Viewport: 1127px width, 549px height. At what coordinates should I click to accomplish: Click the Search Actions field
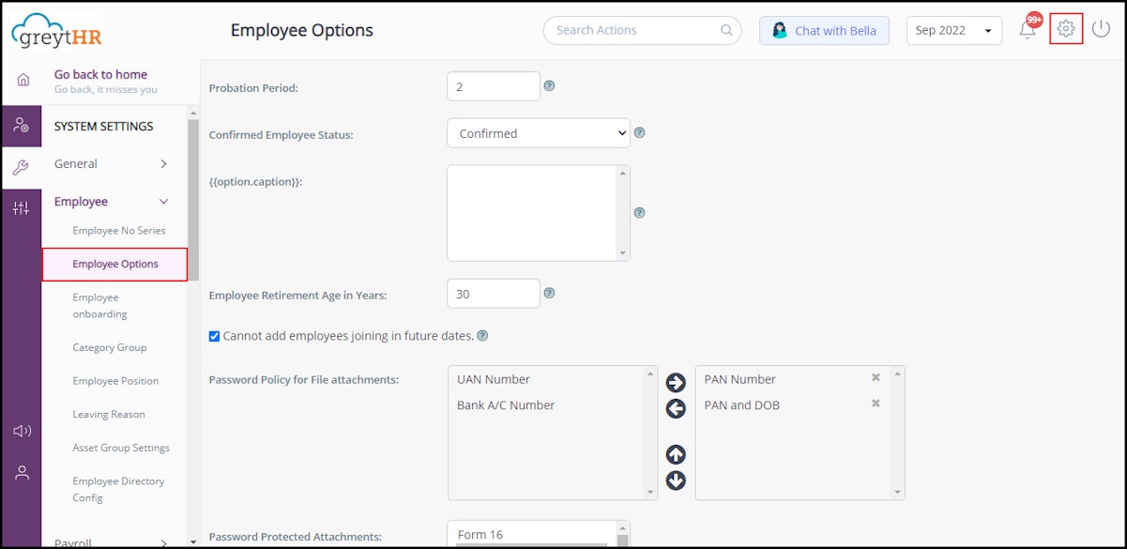tap(633, 30)
